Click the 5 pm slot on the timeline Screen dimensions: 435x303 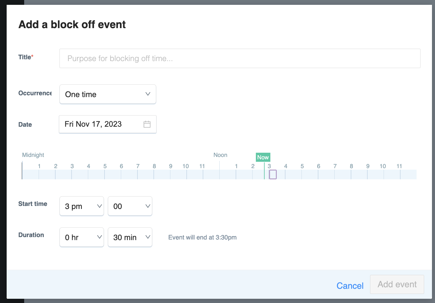point(310,174)
